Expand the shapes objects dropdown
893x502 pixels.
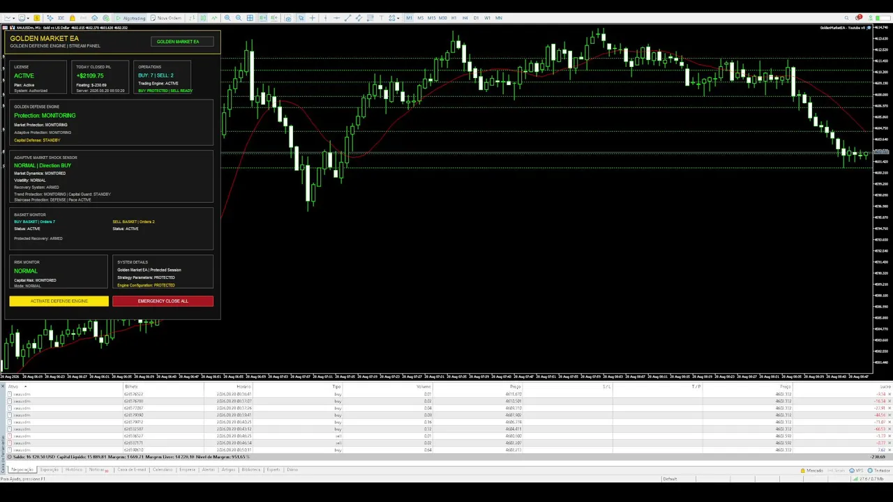398,18
